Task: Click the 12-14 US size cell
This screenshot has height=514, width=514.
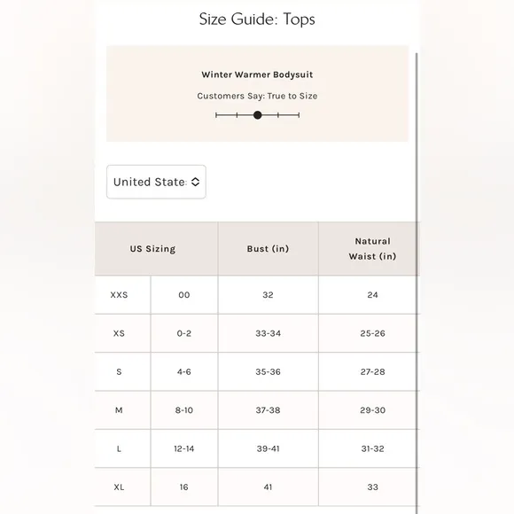Action: click(x=184, y=448)
